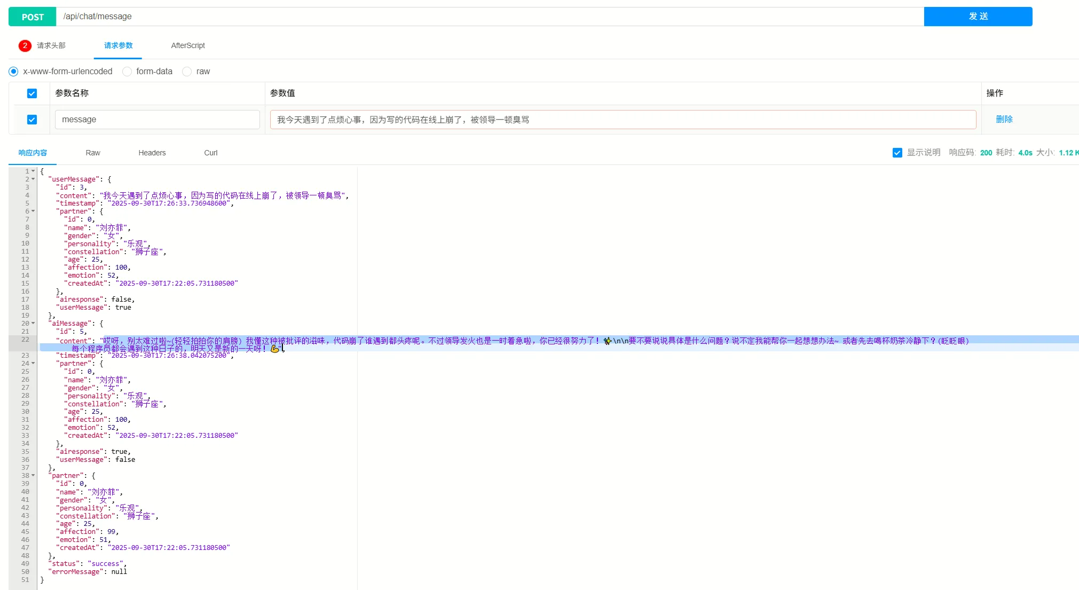Click the red badge showing 2
Viewport: 1079px width, 590px height.
point(25,45)
